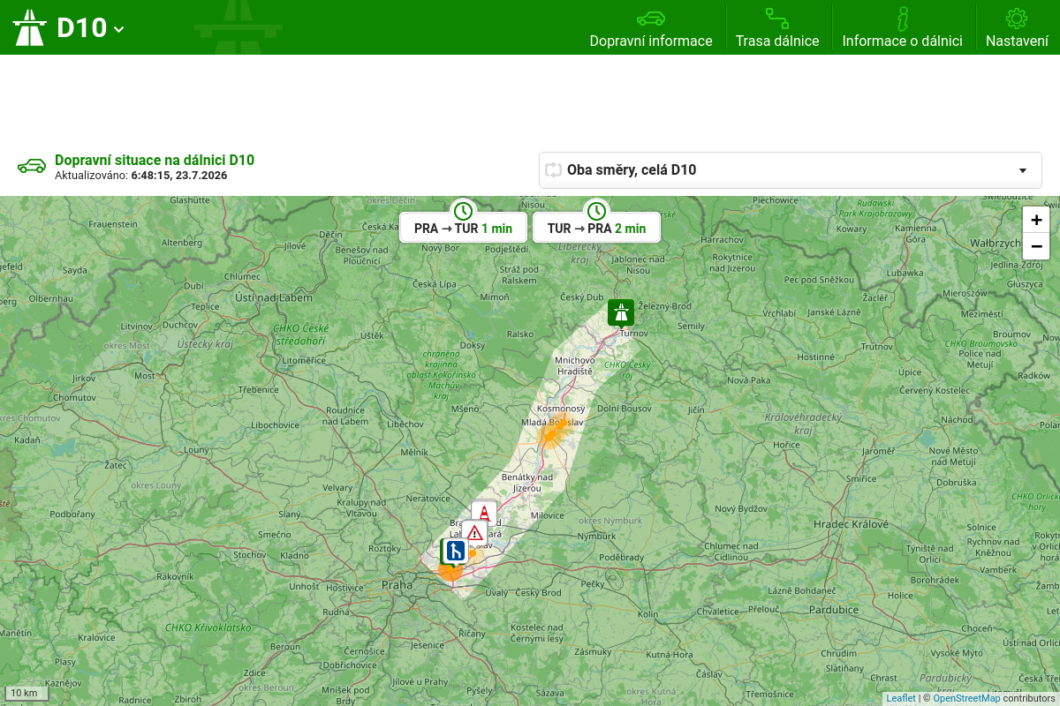Open the Nastavení settings tab
The width and height of the screenshot is (1060, 706).
(1017, 27)
